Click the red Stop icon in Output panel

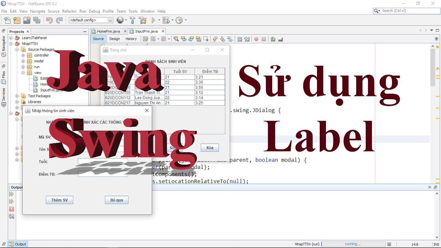(12, 209)
